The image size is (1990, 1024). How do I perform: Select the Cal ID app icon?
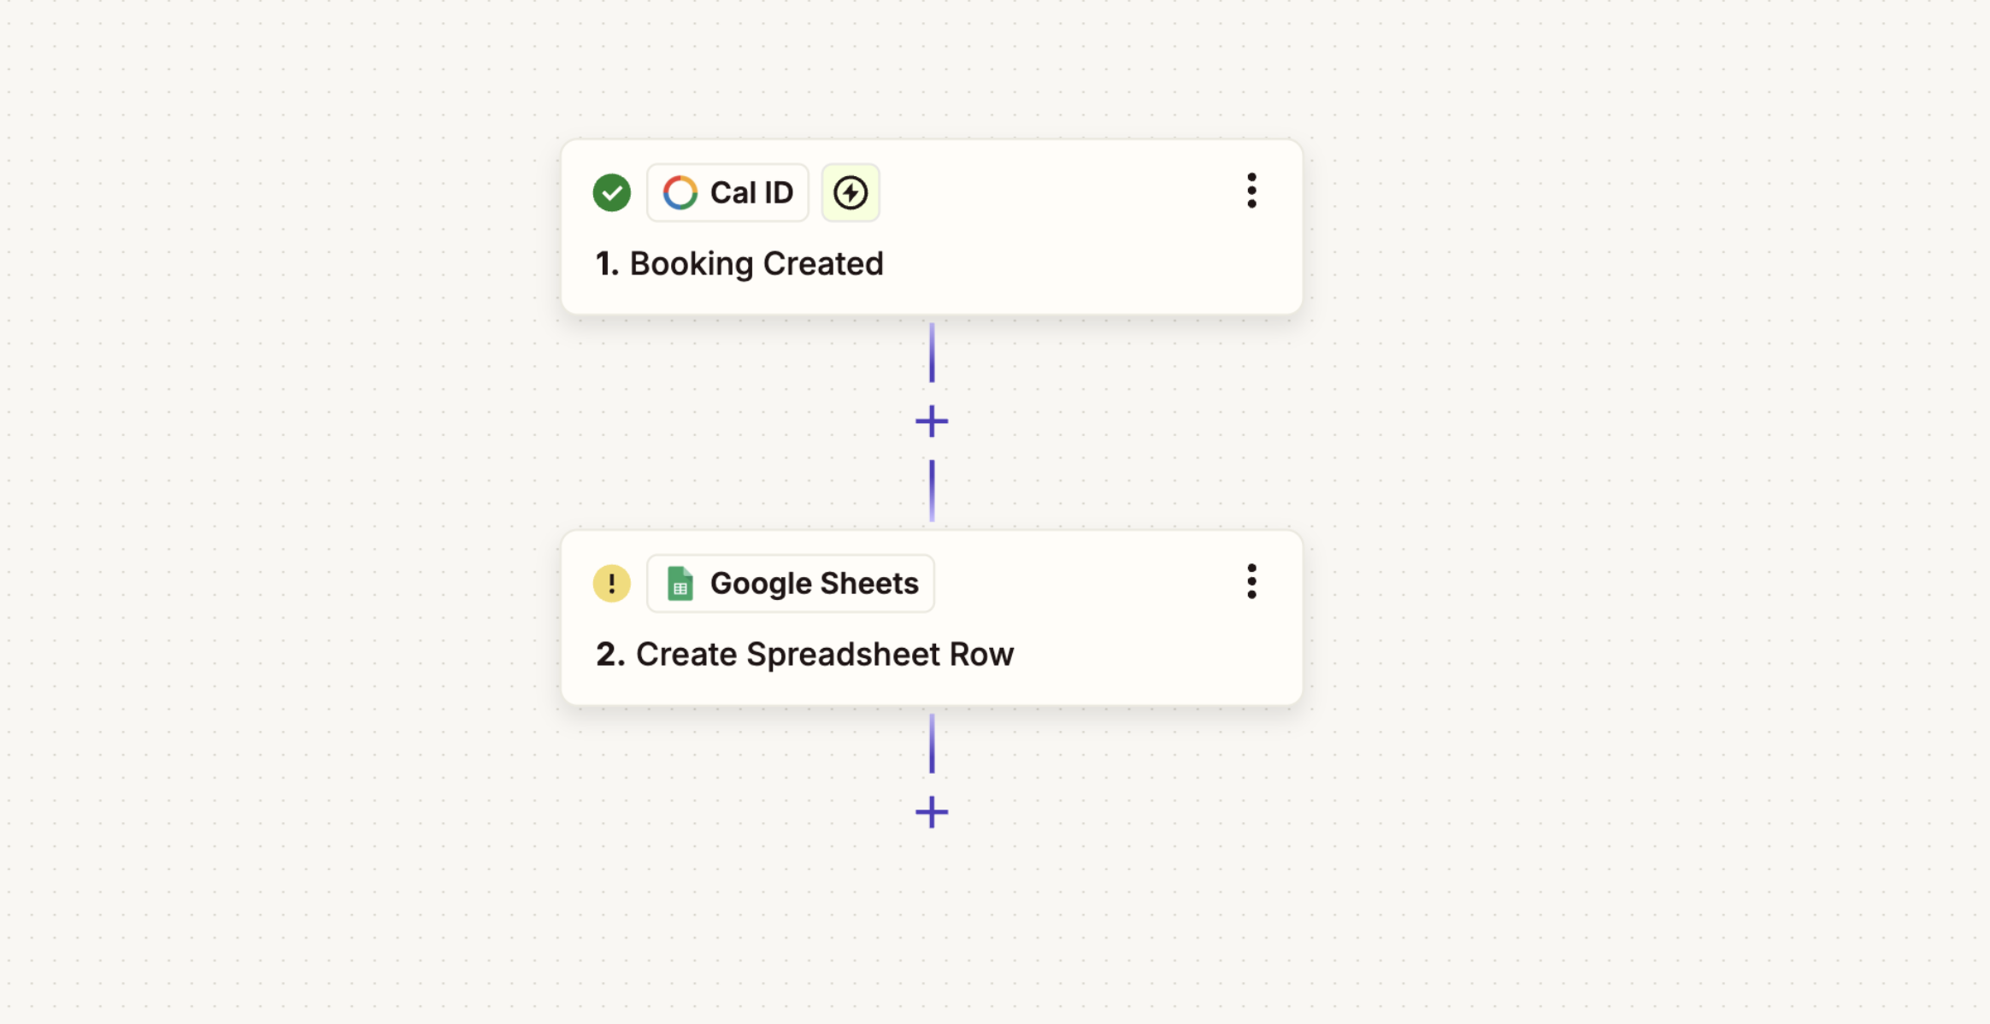680,192
